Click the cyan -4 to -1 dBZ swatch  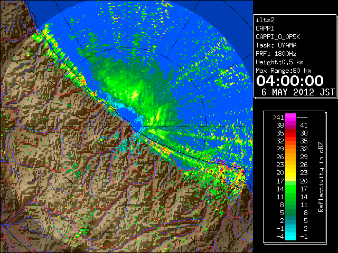(x=290, y=236)
